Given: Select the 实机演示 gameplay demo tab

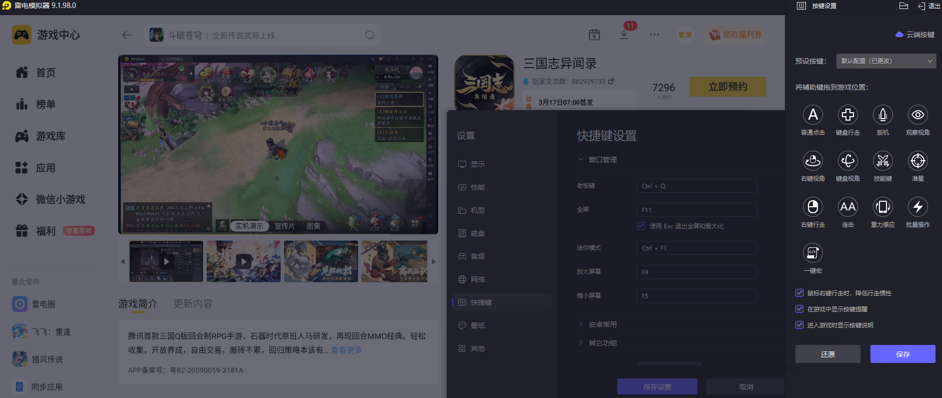Looking at the screenshot, I should coord(249,226).
